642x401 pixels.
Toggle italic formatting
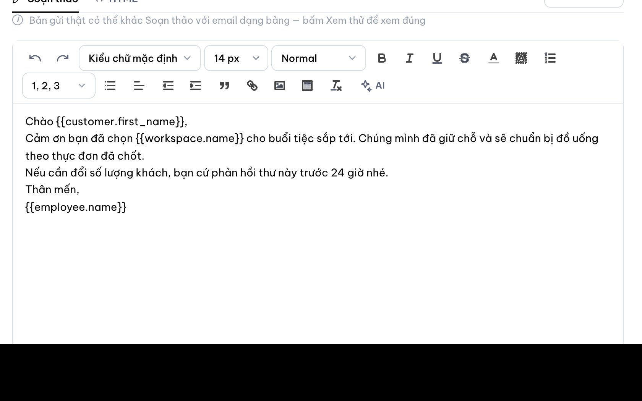coord(409,58)
